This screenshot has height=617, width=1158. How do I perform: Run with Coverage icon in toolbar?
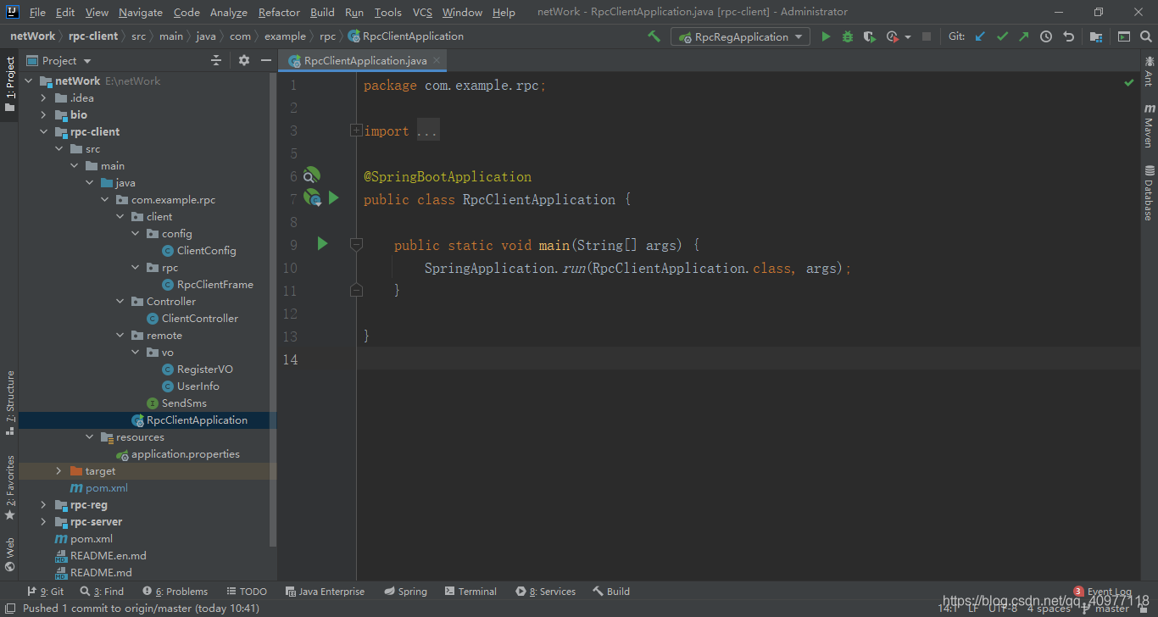click(x=869, y=36)
